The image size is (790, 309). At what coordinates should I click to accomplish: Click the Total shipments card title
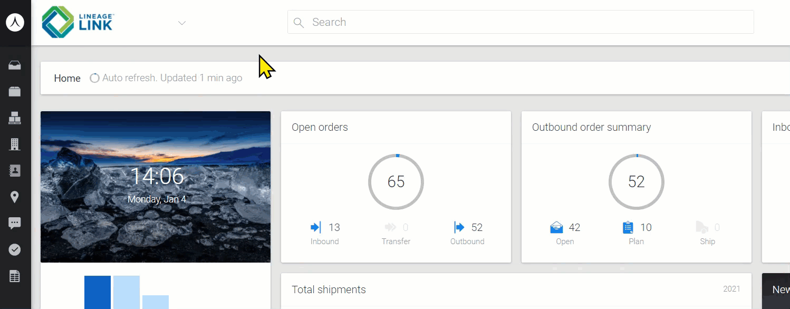[329, 289]
